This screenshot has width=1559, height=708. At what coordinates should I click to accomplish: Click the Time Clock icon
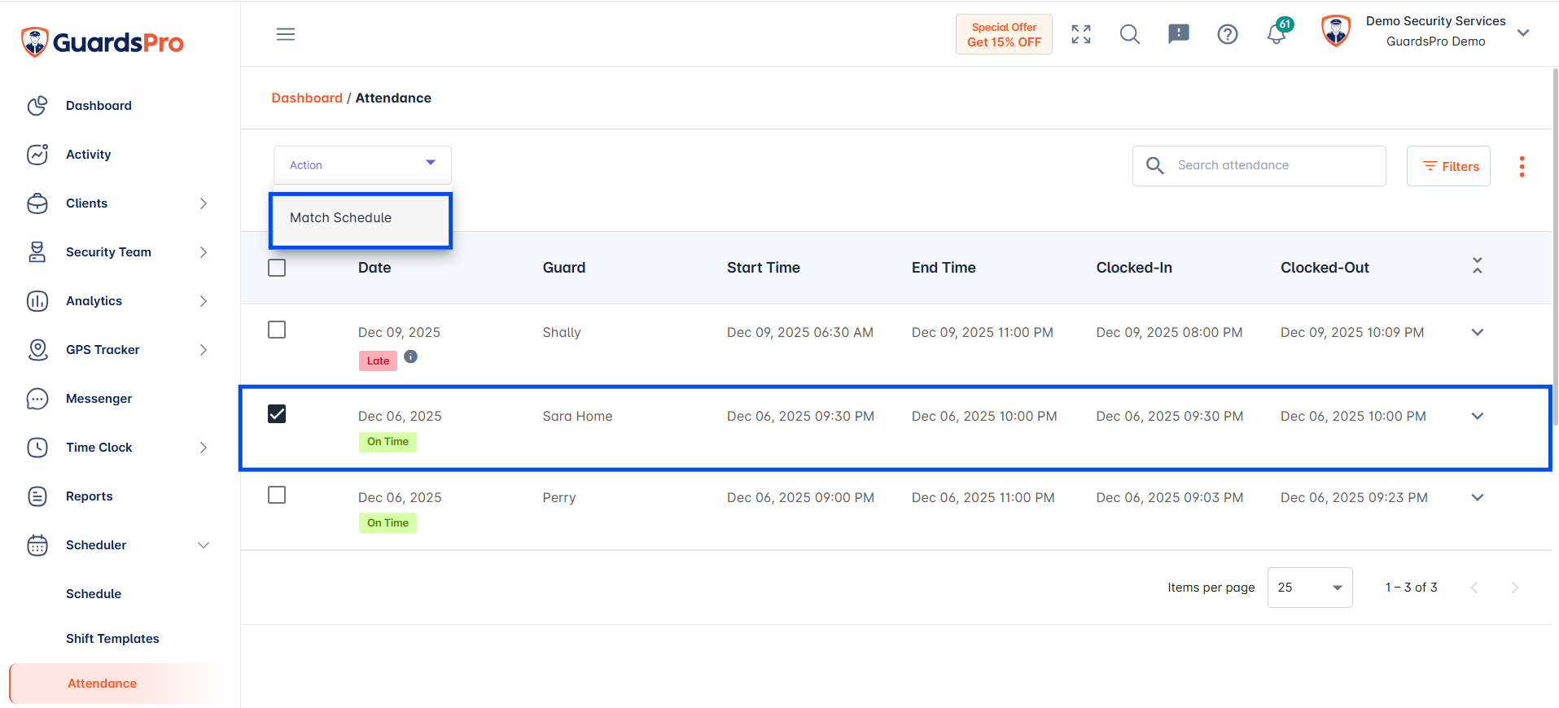click(37, 448)
